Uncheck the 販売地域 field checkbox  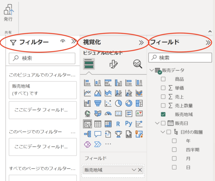coord(163,114)
